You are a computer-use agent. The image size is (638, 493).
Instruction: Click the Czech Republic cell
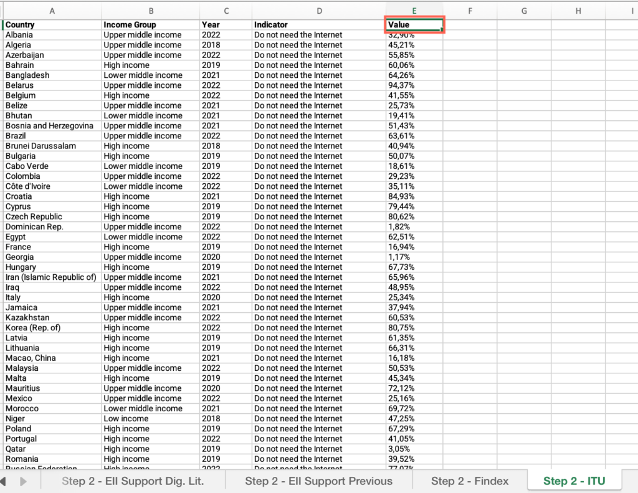52,216
